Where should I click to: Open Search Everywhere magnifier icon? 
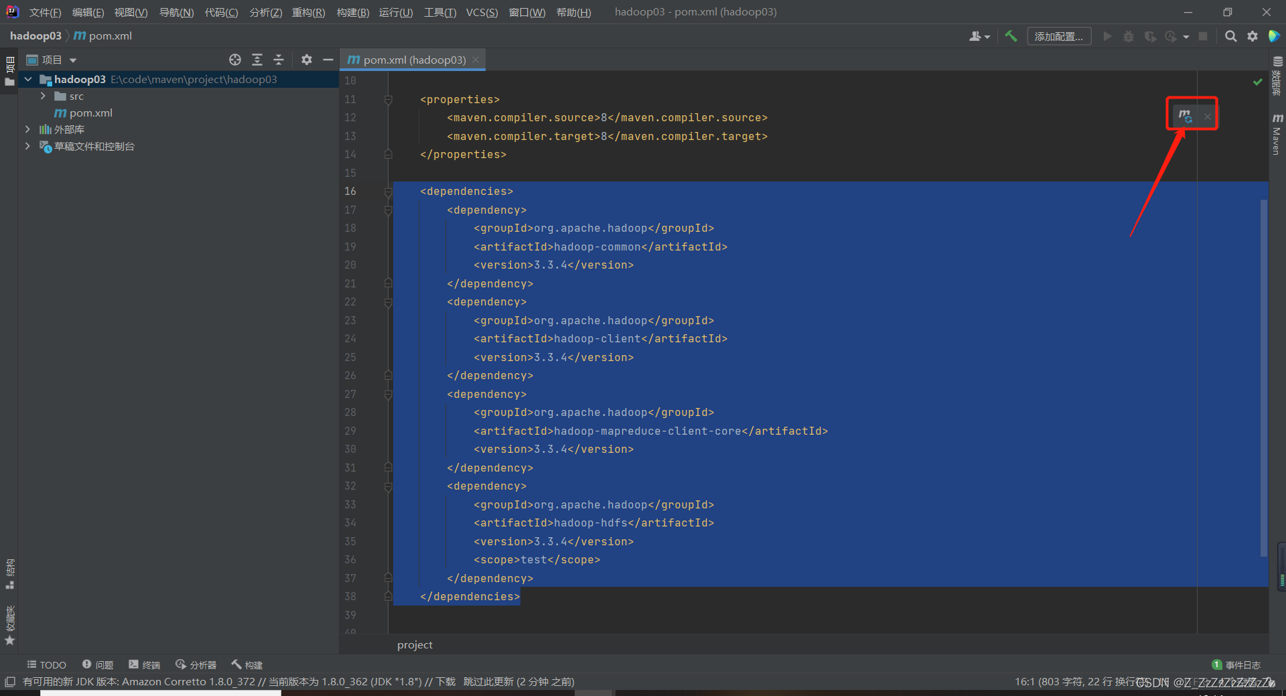(1230, 36)
